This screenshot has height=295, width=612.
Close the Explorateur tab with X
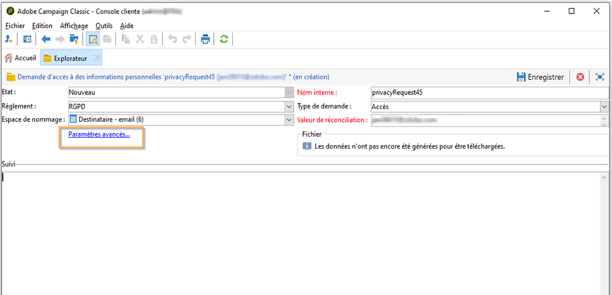pyautogui.click(x=97, y=58)
